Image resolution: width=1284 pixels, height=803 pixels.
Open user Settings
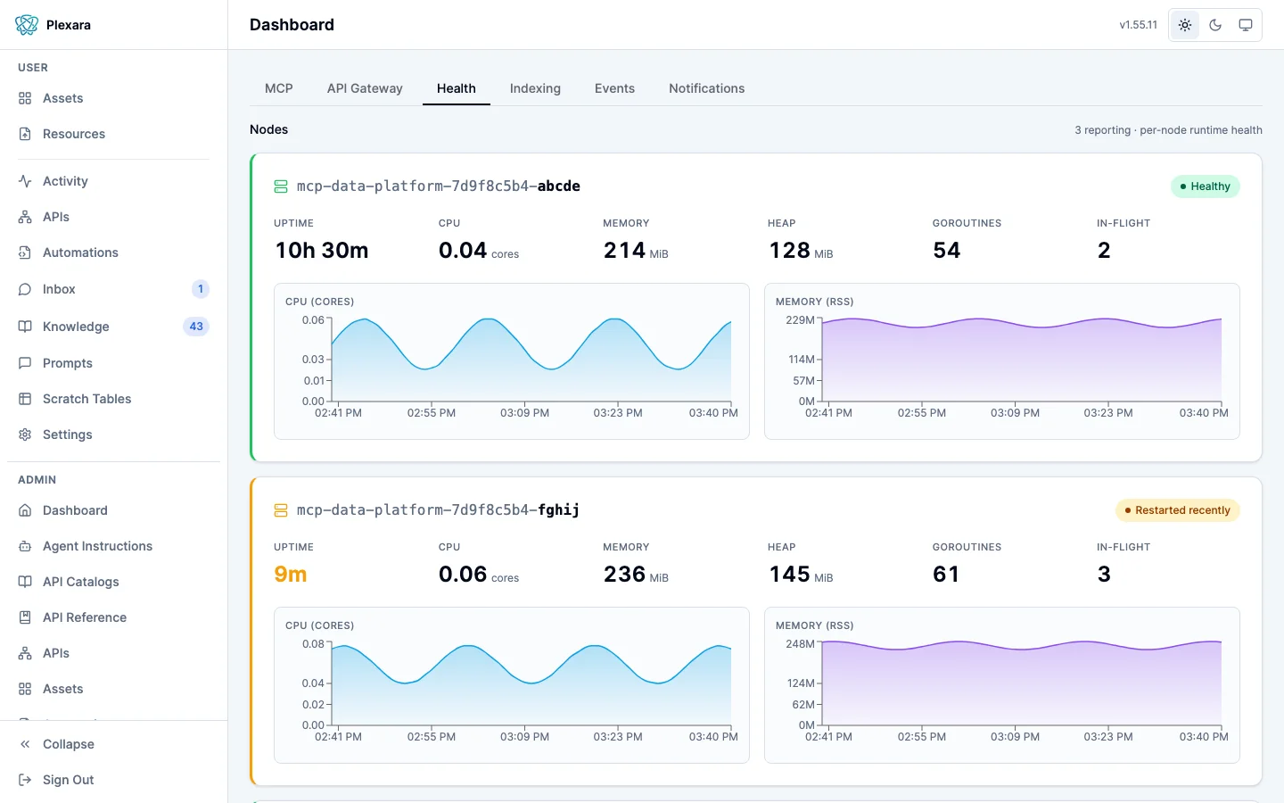tap(113, 435)
